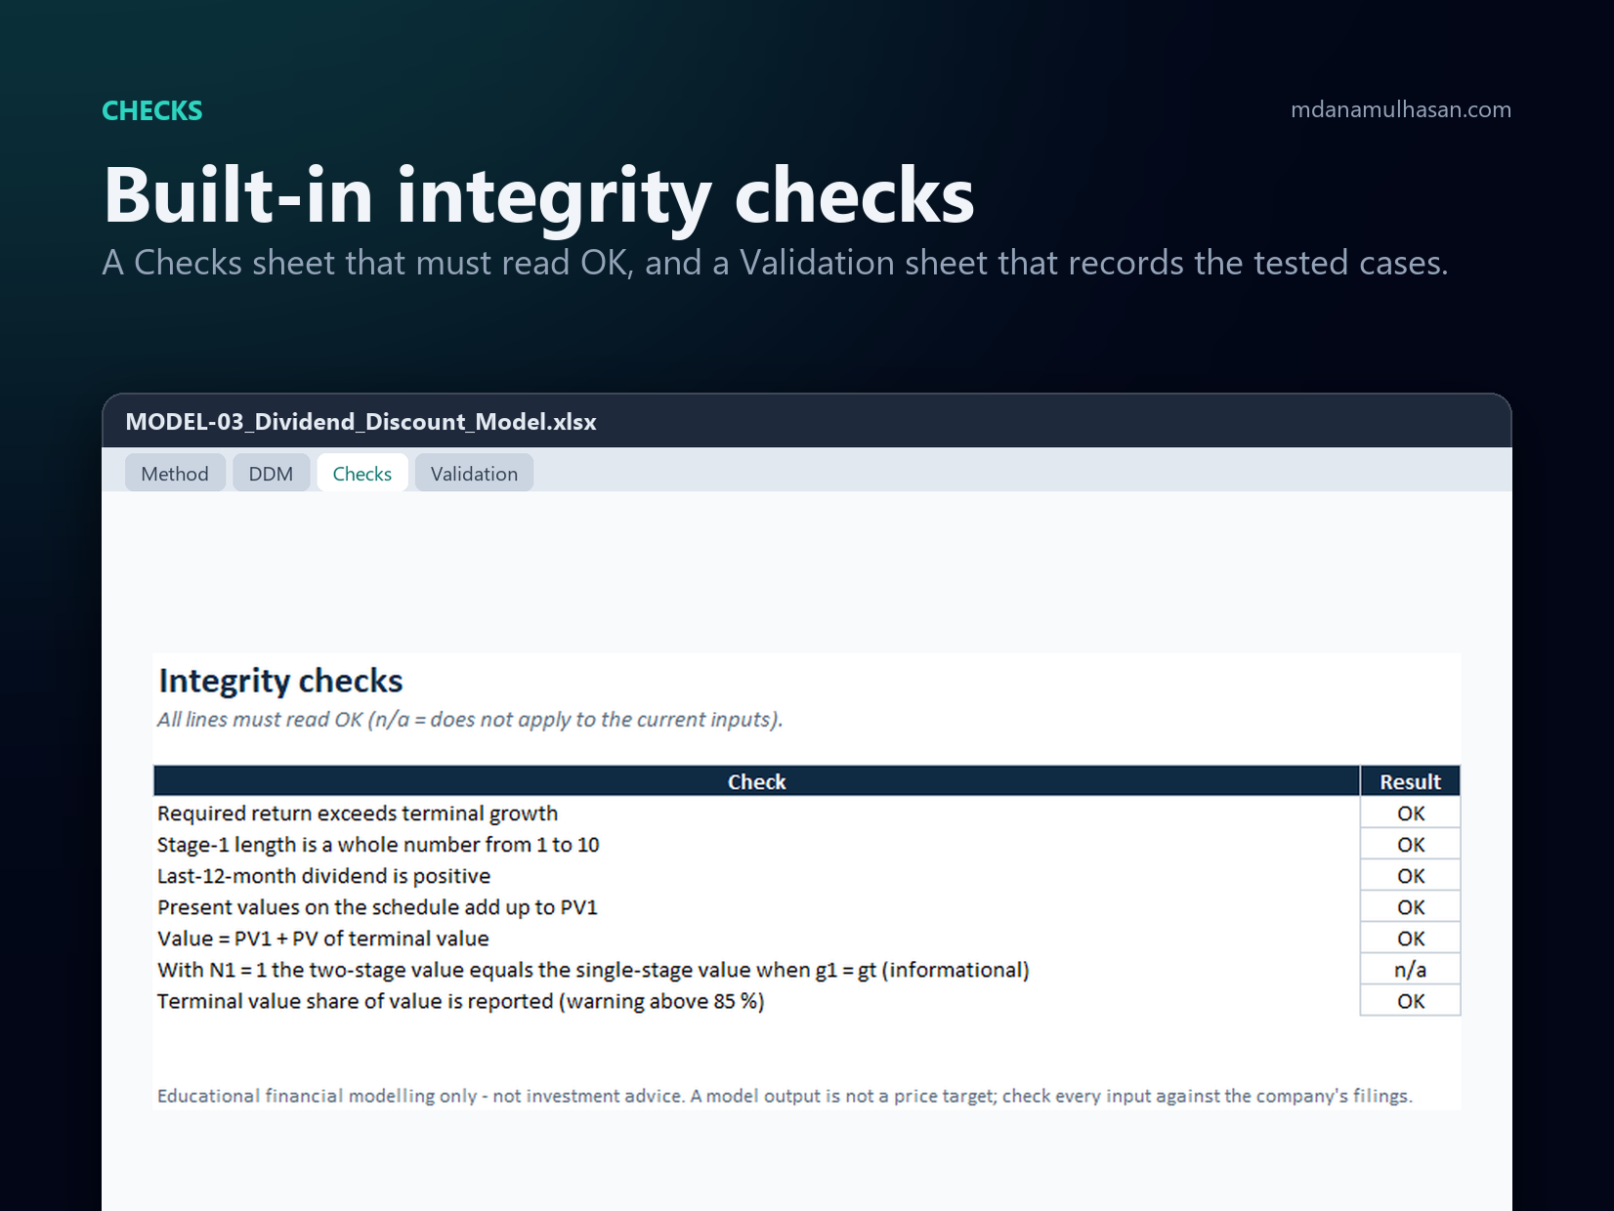Screen dimensions: 1614x1211
Task: Open the Validation sheet tab
Action: tap(474, 474)
